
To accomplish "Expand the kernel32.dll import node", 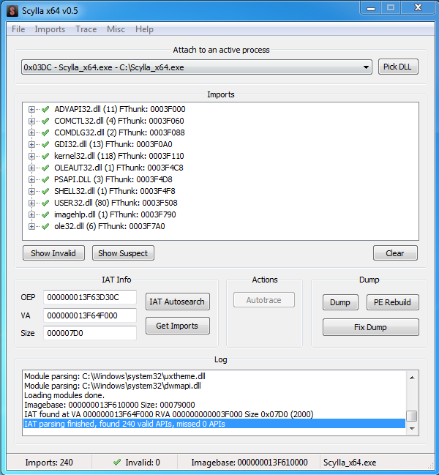I will tap(31, 157).
